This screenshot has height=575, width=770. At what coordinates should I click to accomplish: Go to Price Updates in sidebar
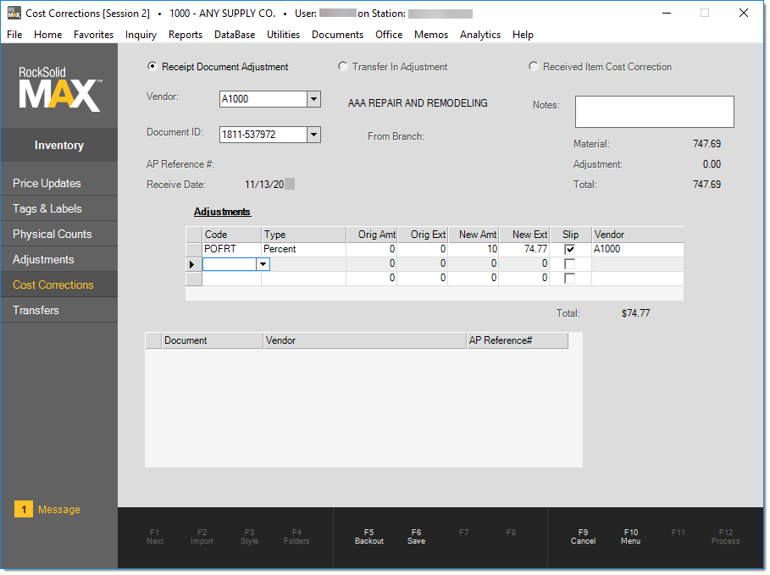click(59, 183)
